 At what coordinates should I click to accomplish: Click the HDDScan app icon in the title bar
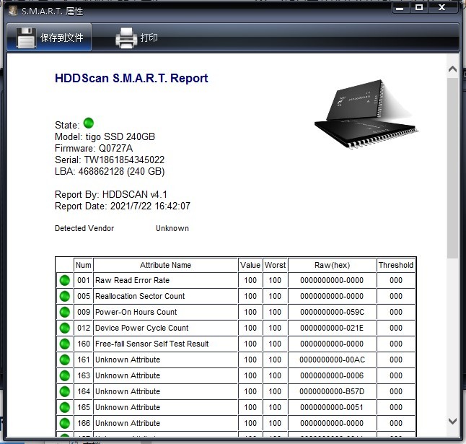coord(13,11)
